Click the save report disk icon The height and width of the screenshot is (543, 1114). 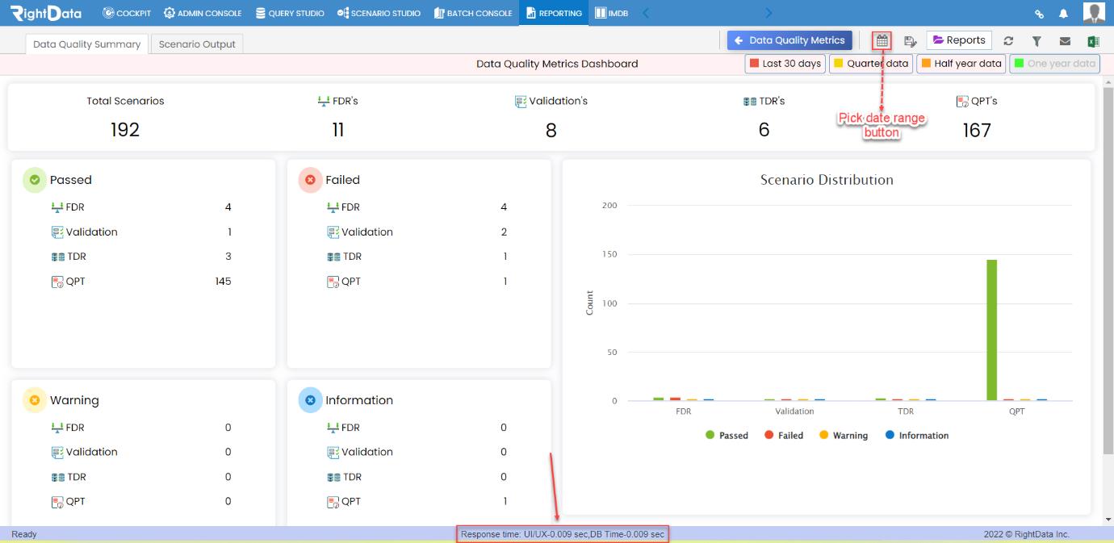[x=911, y=41]
